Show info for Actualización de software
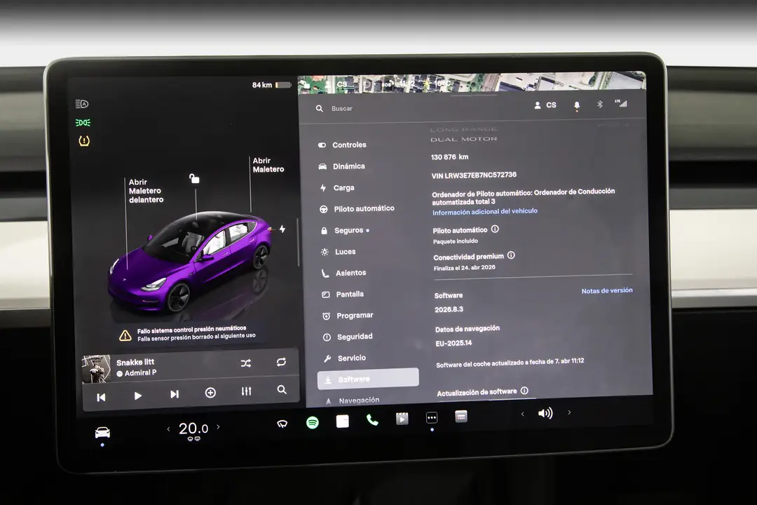Viewport: 757px width, 505px height. (524, 391)
